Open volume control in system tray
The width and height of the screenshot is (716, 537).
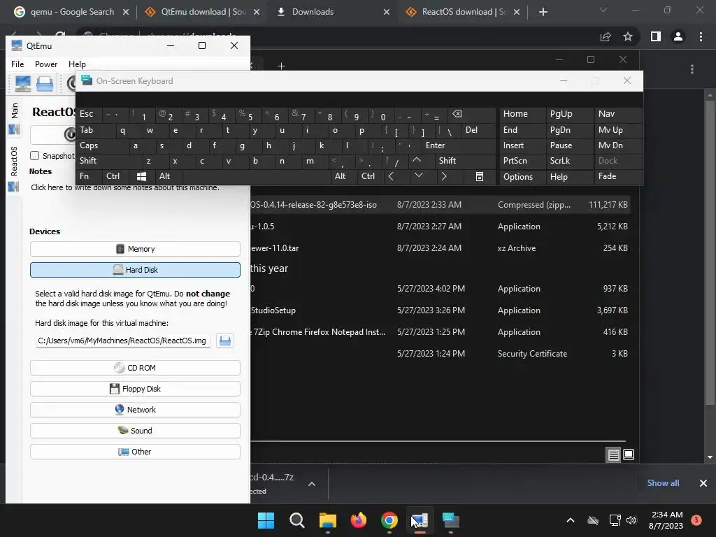coord(631,520)
